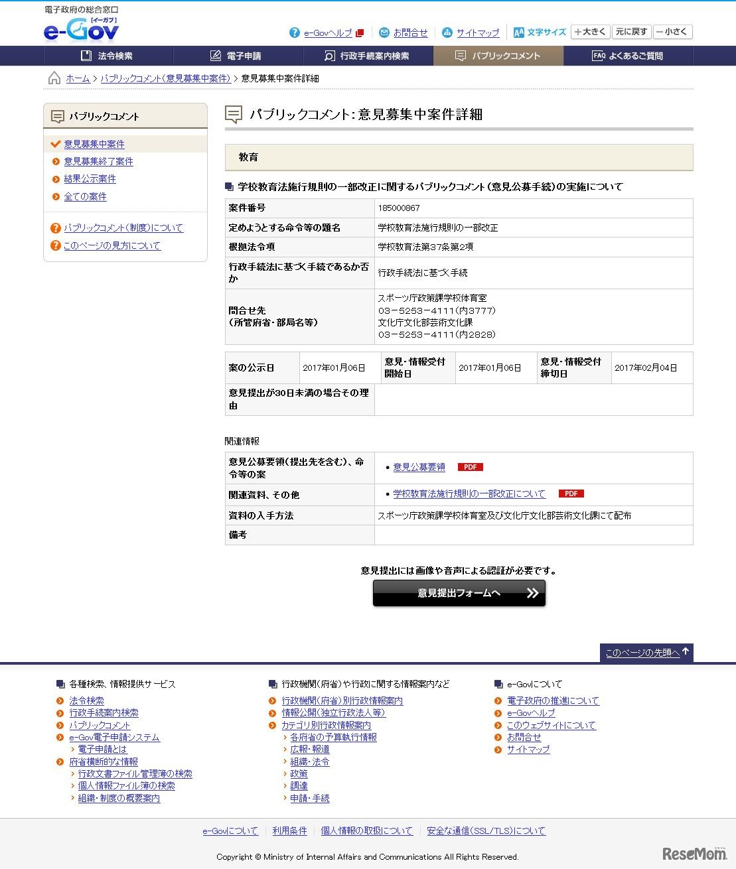The width and height of the screenshot is (736, 869).
Task: Click the ＋大きく text size button
Action: pyautogui.click(x=589, y=32)
